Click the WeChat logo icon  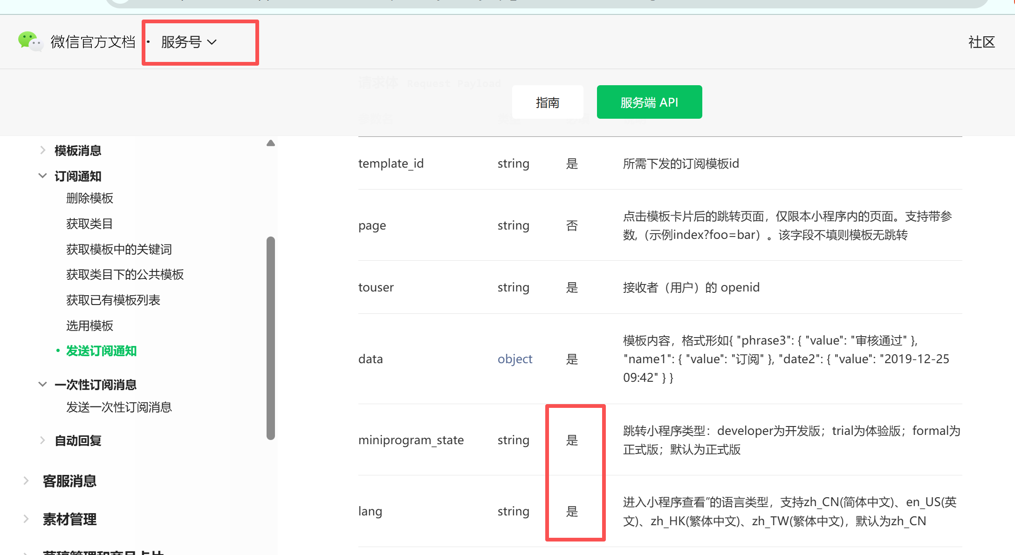[30, 41]
